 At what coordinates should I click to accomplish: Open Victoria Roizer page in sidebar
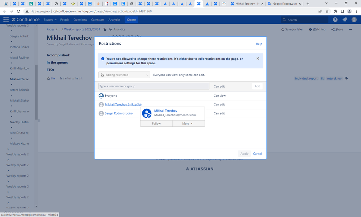[20, 47]
